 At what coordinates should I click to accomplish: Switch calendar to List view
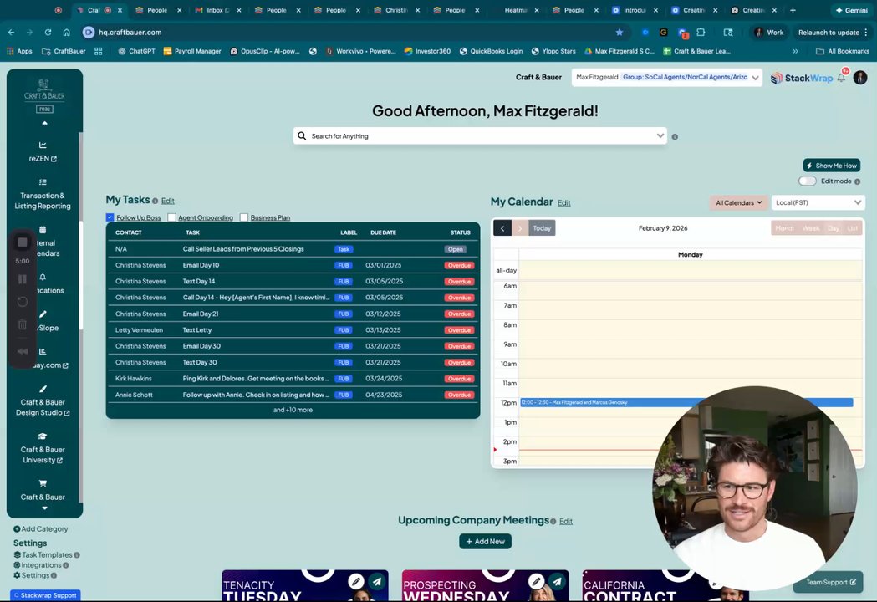point(853,228)
